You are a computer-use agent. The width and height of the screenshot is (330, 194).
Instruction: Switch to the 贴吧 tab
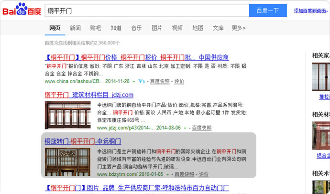point(96,28)
